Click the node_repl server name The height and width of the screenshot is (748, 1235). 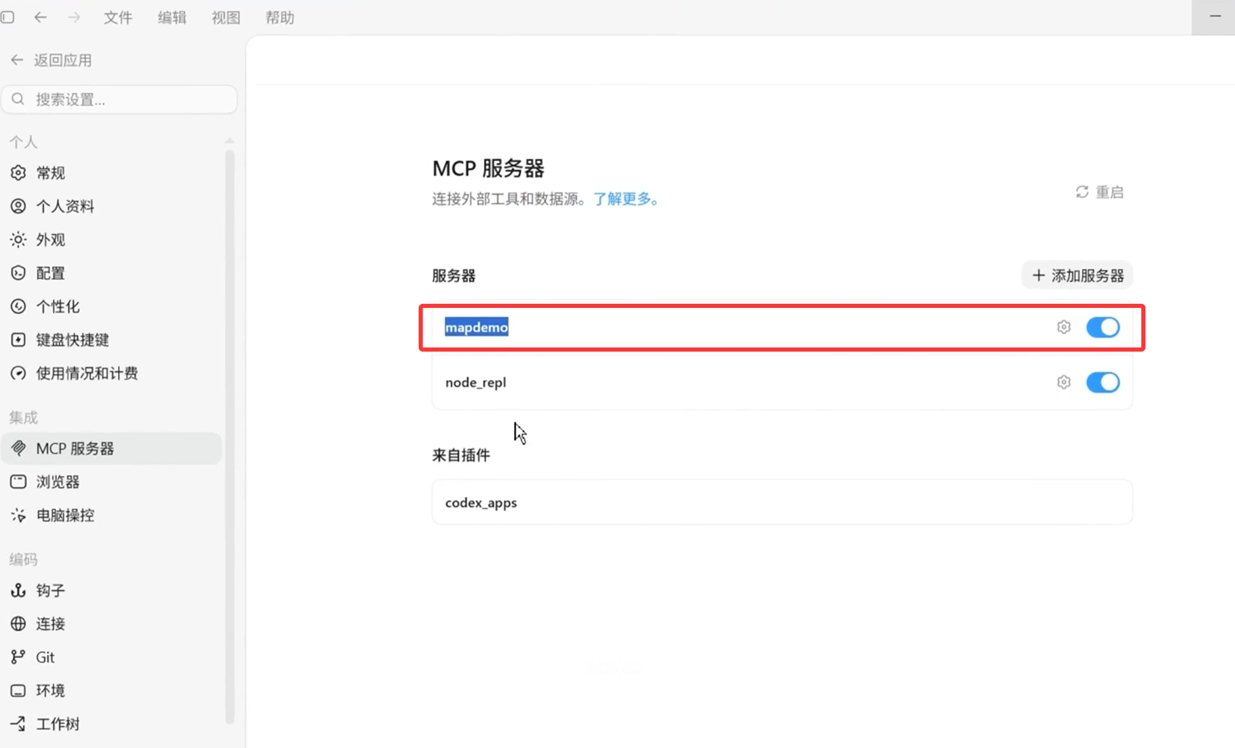click(x=475, y=382)
